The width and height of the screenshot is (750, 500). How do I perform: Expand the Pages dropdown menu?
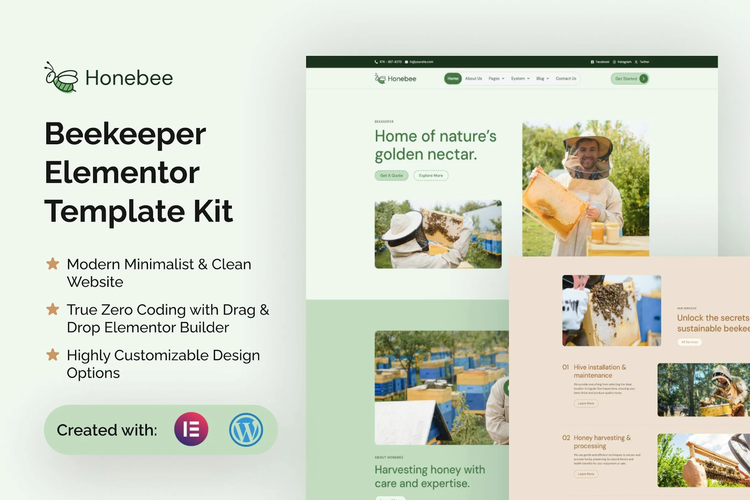point(496,78)
